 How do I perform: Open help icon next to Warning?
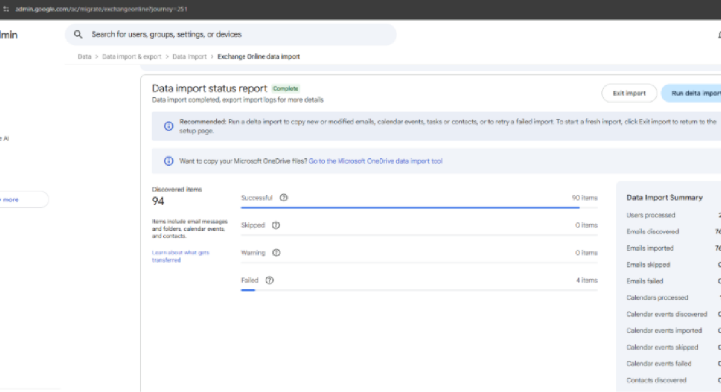(x=277, y=253)
